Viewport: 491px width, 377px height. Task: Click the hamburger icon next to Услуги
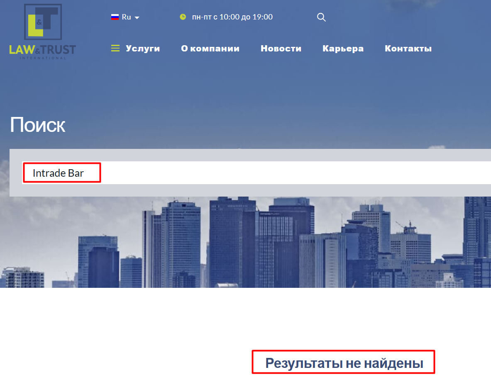[115, 48]
